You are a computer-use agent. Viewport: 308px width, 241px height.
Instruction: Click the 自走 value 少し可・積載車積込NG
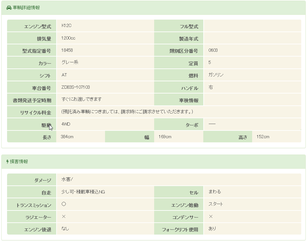click(83, 192)
